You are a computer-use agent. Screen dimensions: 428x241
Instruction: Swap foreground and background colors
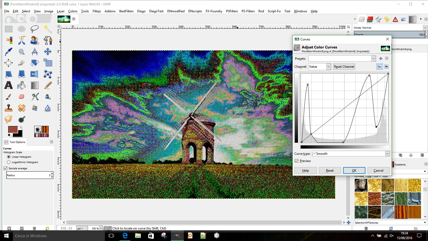(x=21, y=127)
